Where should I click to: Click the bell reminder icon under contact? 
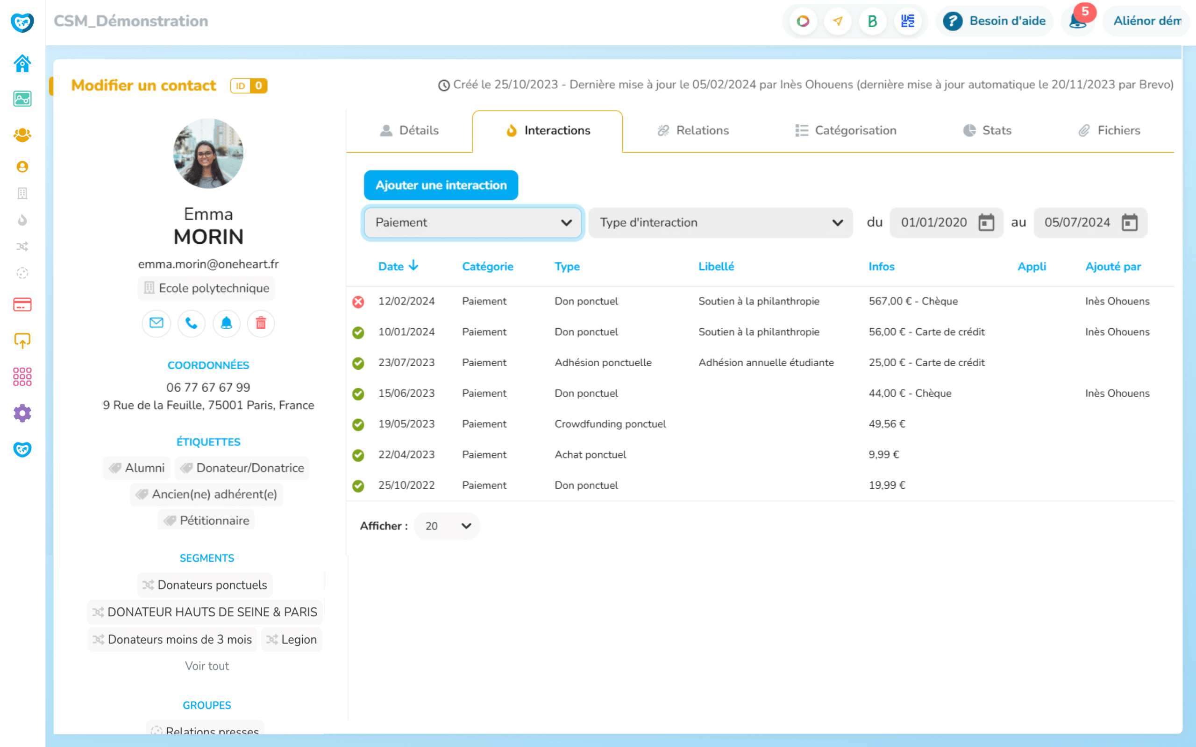pyautogui.click(x=226, y=323)
